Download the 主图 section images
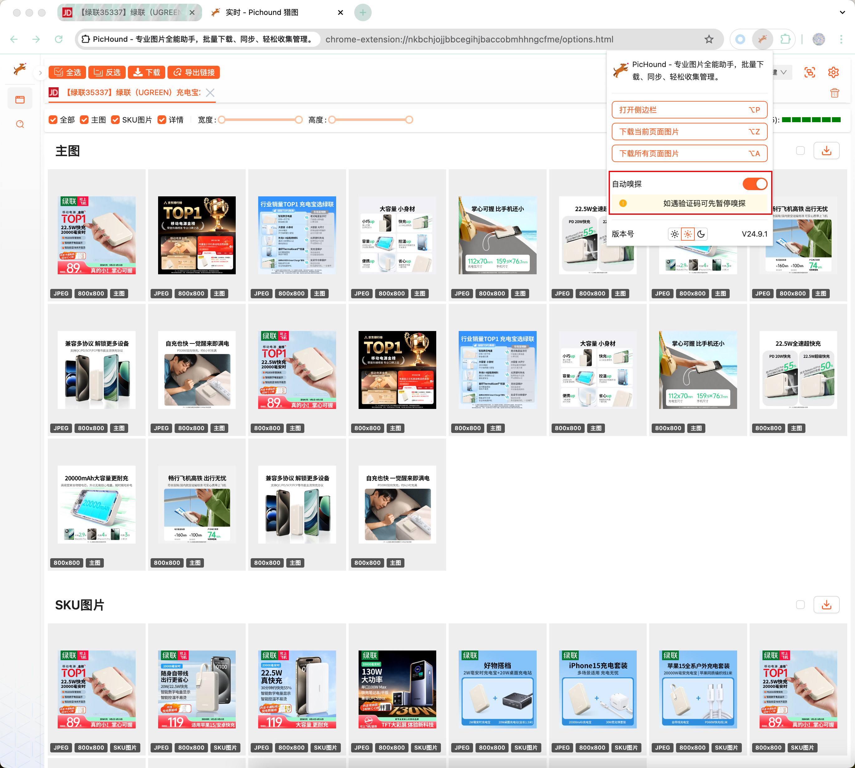 826,151
